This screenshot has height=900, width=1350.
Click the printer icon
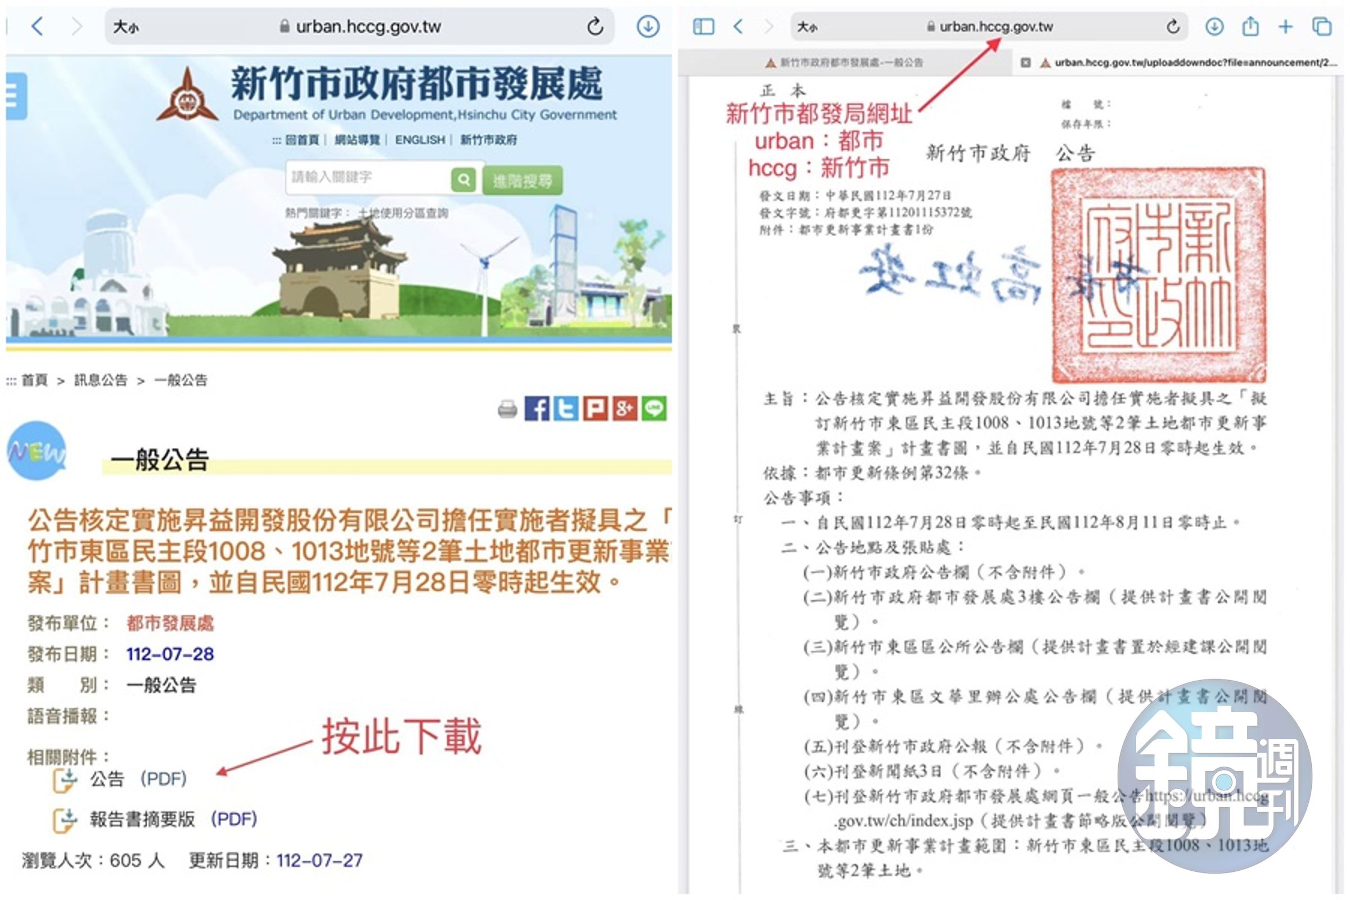507,409
